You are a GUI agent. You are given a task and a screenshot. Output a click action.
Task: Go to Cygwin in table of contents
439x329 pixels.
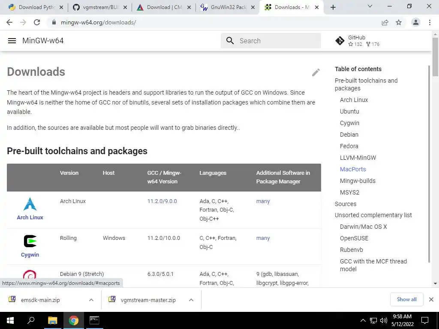[349, 123]
